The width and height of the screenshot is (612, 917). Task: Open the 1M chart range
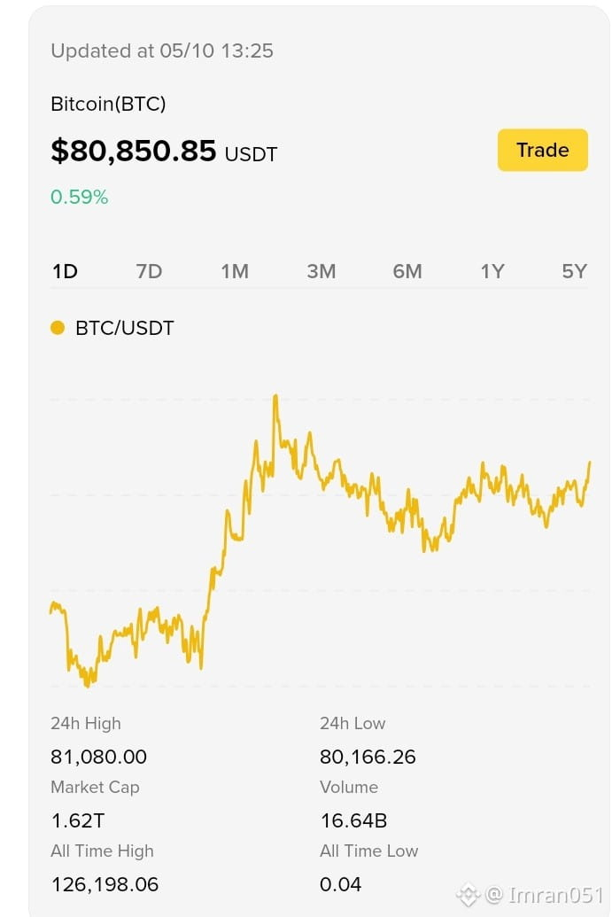pos(235,271)
